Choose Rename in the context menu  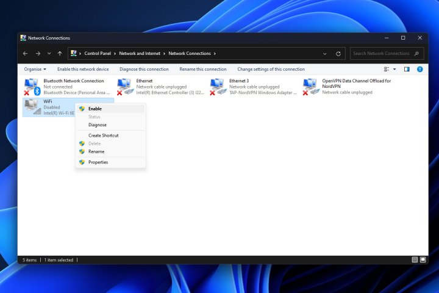click(x=110, y=151)
